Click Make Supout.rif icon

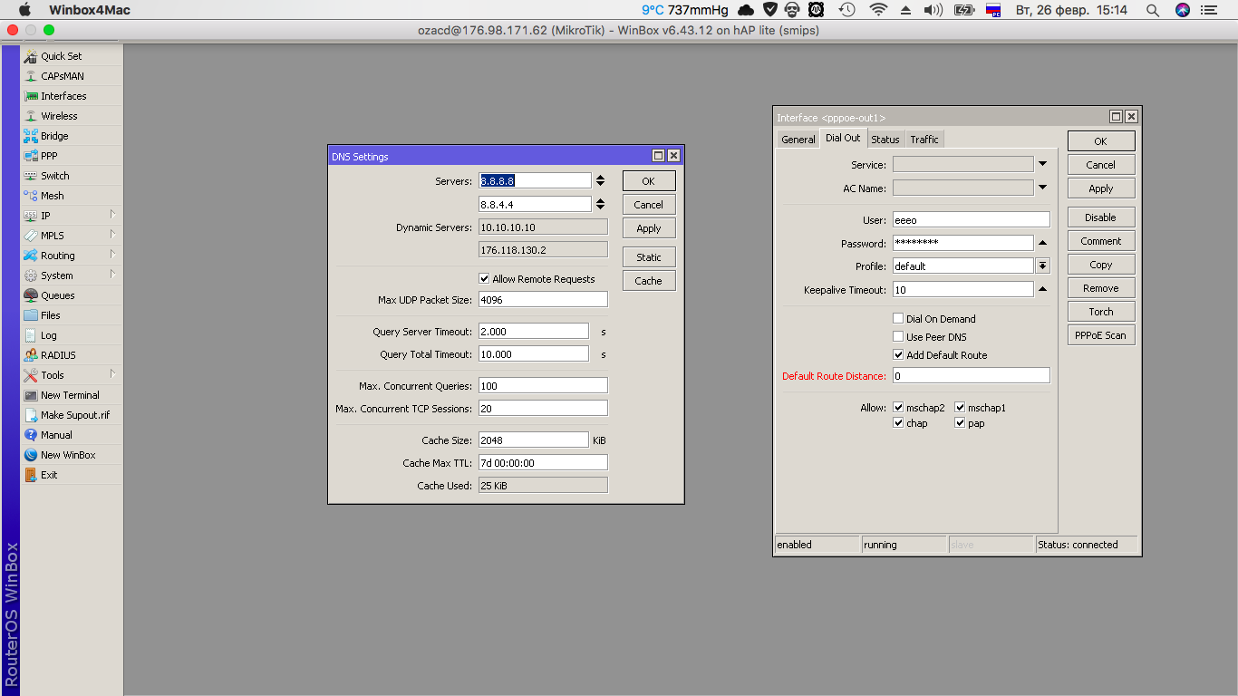31,415
